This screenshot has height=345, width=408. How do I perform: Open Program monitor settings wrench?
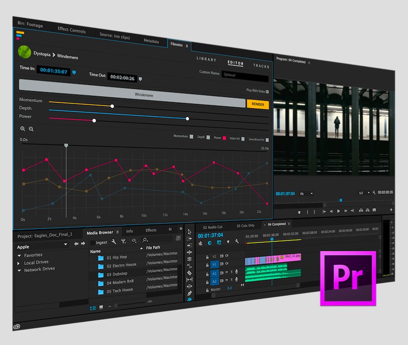click(x=374, y=192)
